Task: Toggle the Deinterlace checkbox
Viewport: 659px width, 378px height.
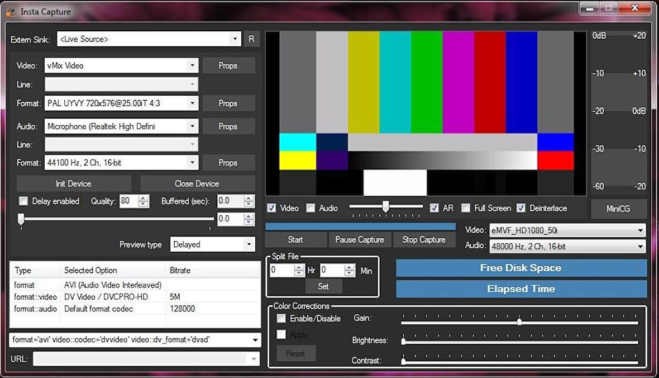Action: coord(521,208)
